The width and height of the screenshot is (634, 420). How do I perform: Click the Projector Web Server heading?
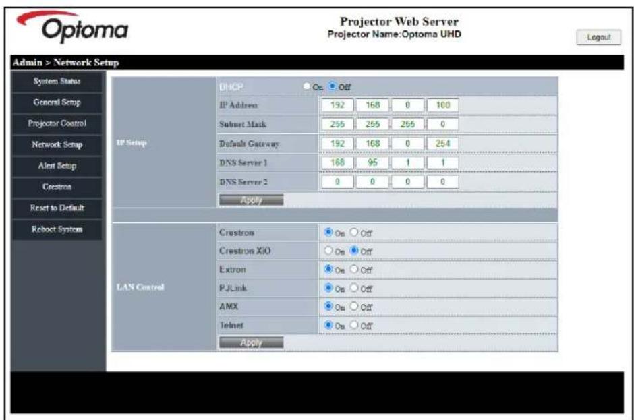point(399,21)
